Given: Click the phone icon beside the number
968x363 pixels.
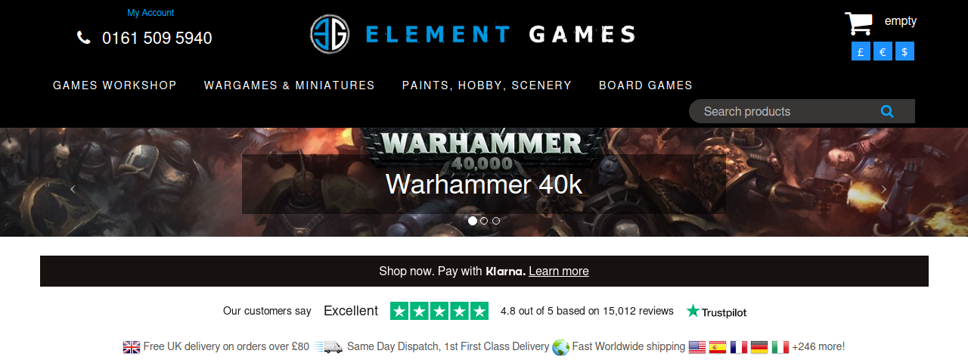Looking at the screenshot, I should click(x=84, y=38).
